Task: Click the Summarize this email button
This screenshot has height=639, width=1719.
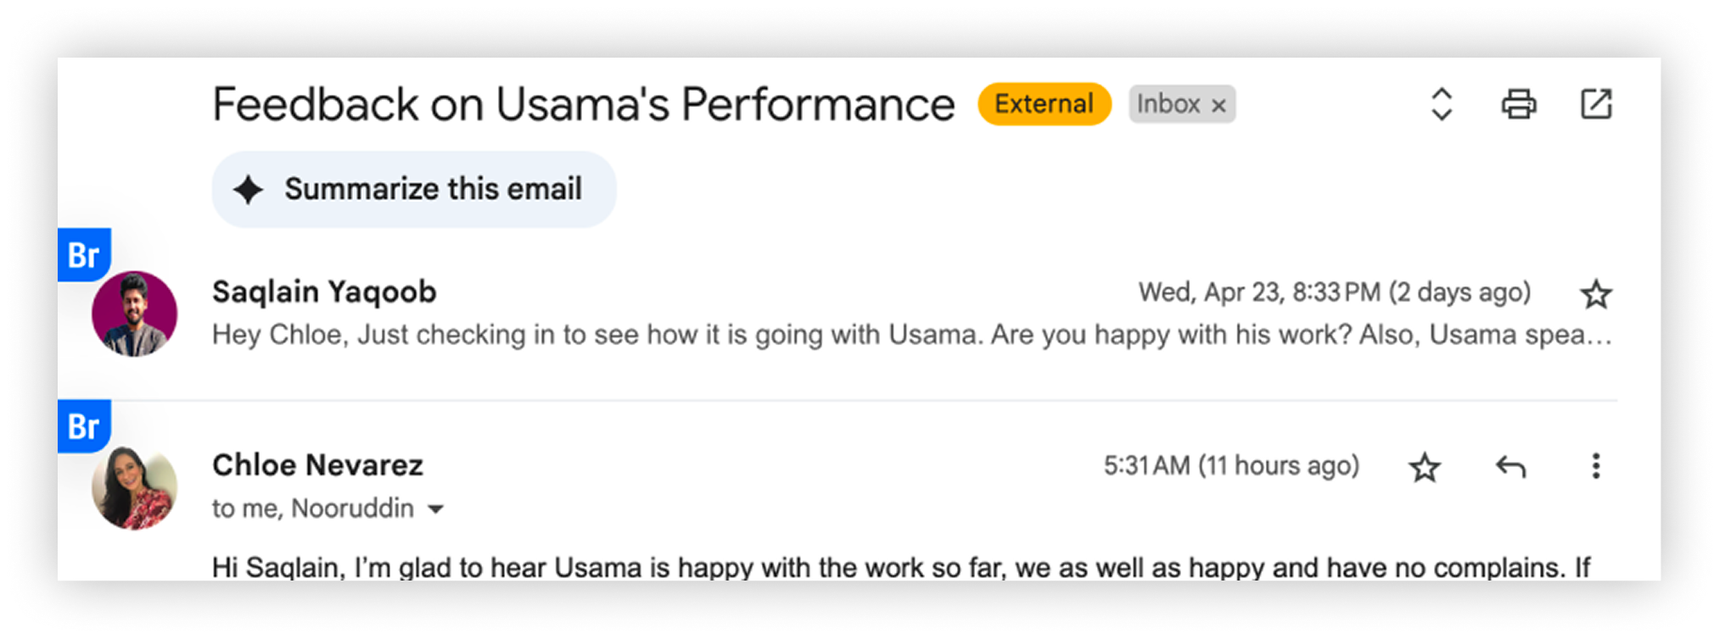Action: (x=414, y=189)
